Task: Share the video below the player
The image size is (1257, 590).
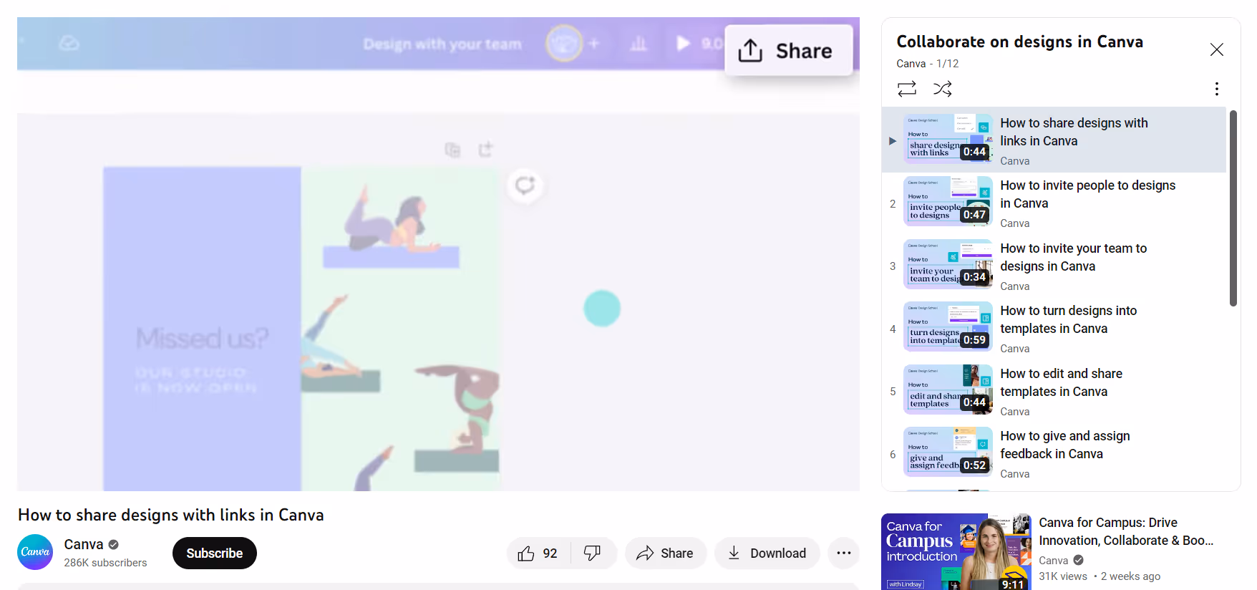Action: [x=665, y=553]
